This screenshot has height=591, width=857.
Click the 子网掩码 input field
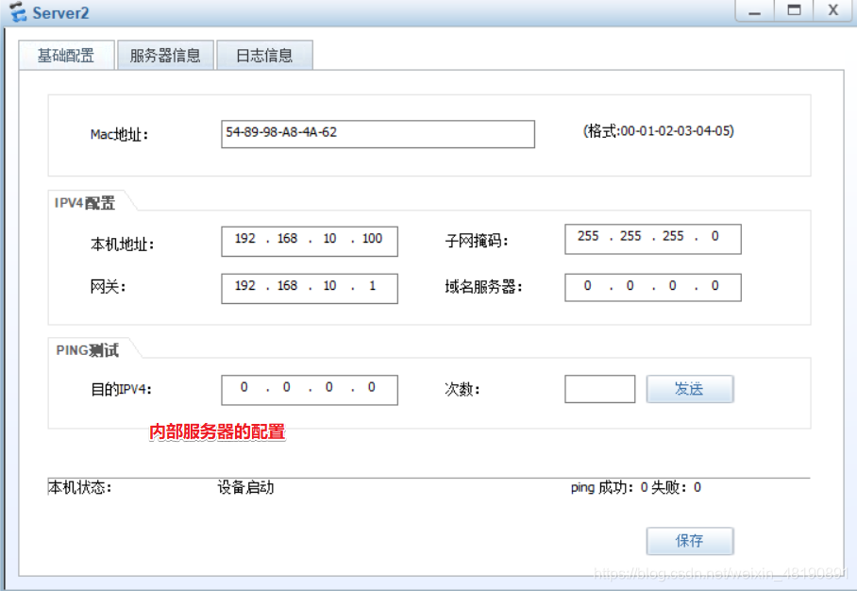[x=652, y=239]
